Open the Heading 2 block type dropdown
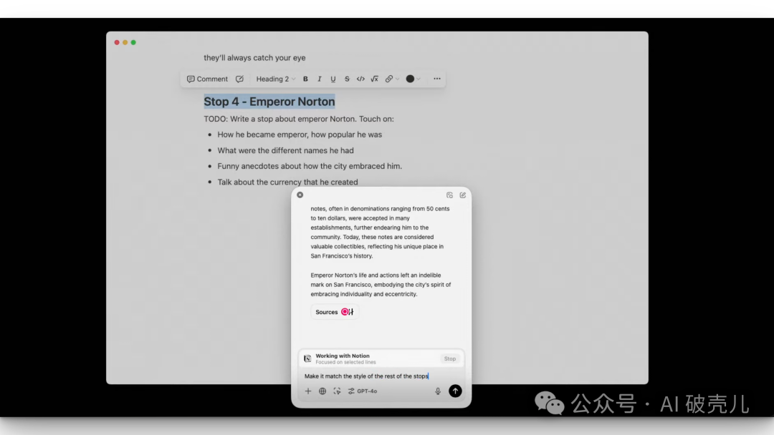Screen dimensions: 774x435 tap(275, 79)
